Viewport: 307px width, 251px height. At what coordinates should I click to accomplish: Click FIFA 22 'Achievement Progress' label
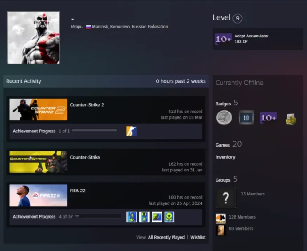pos(34,217)
